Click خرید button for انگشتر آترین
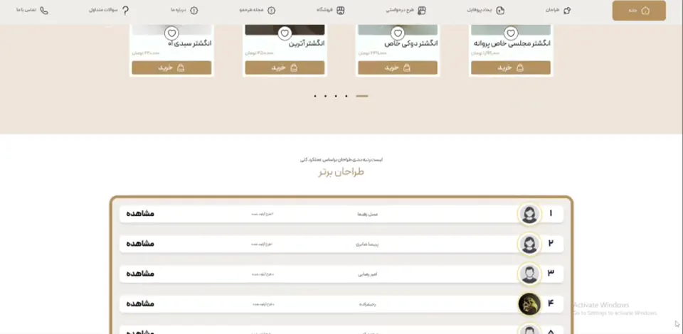Viewport: 683px width, 334px height. click(285, 68)
